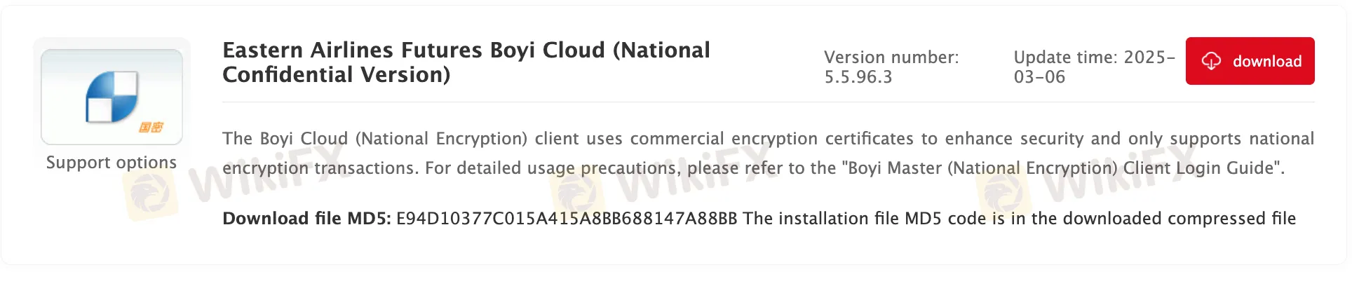Screen dimensions: 1352x286
Task: Click the 'Version number:' label text
Action: point(891,57)
